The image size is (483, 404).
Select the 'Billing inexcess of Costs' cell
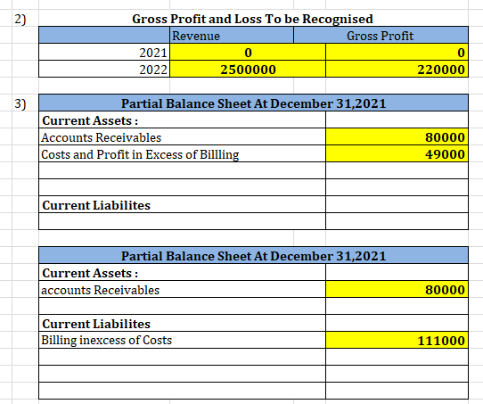[183, 340]
